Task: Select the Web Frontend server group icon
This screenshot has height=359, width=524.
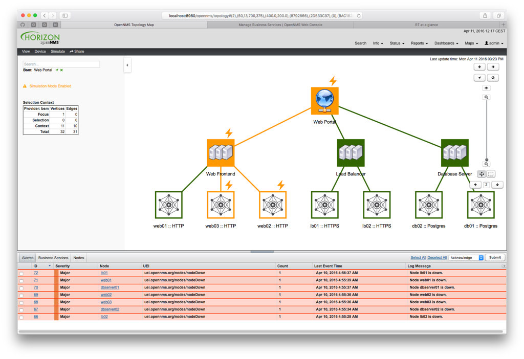Action: point(221,152)
